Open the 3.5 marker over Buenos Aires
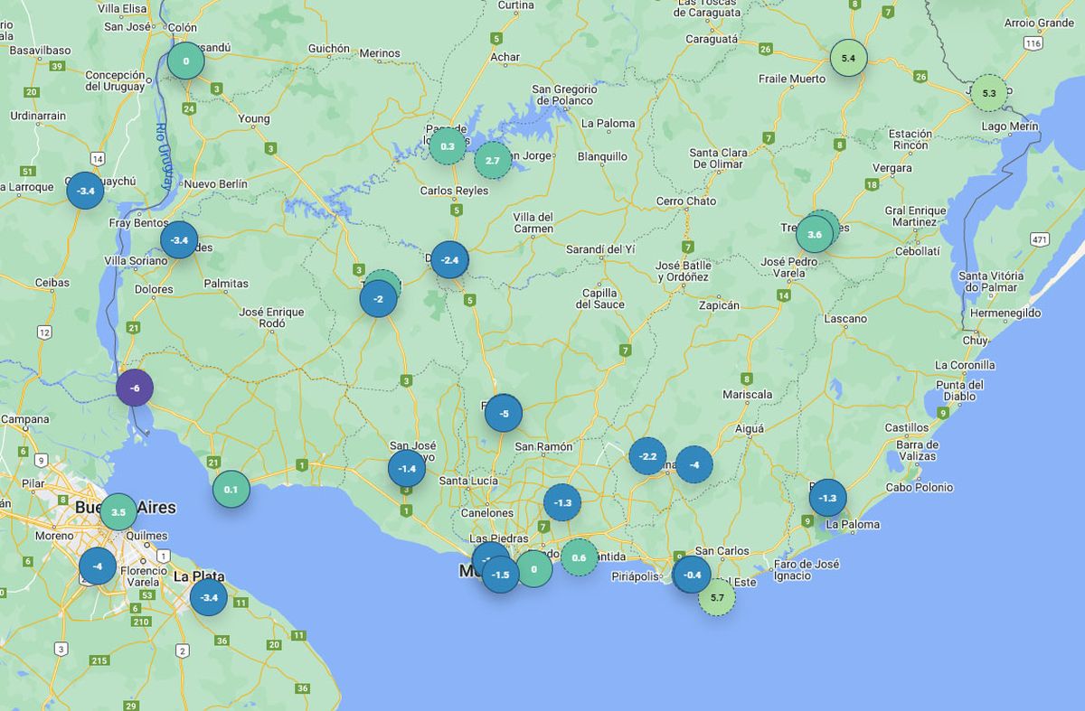 (x=118, y=512)
